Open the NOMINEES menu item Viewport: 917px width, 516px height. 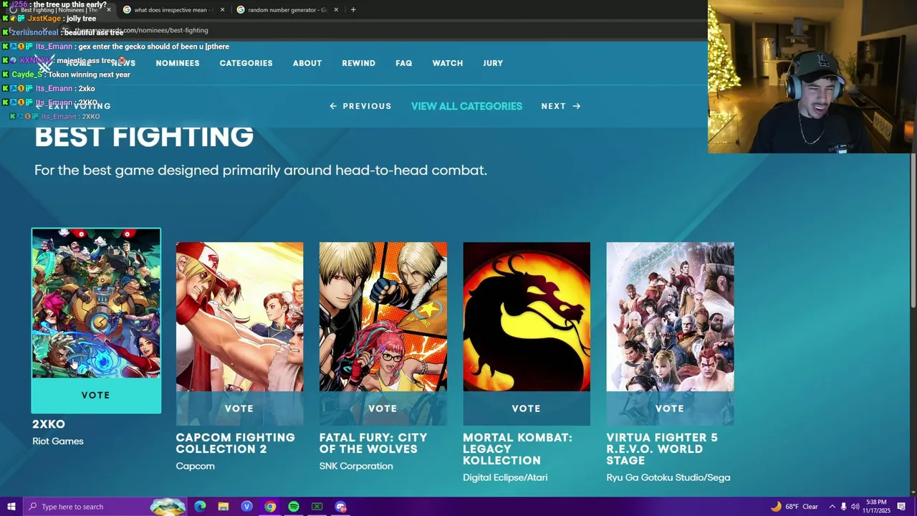(178, 63)
